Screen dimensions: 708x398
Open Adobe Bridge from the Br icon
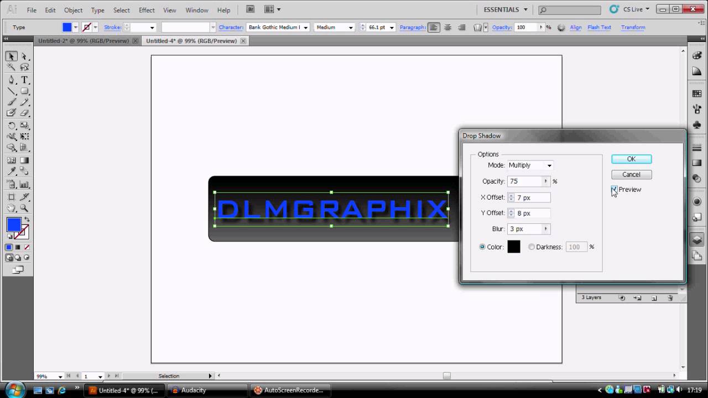(251, 9)
